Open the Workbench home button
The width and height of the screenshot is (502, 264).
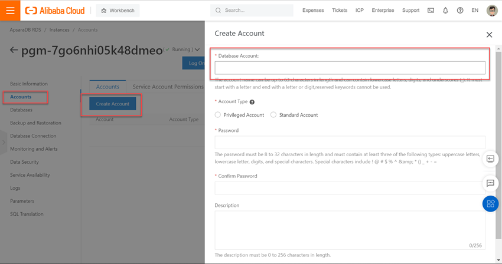[118, 11]
